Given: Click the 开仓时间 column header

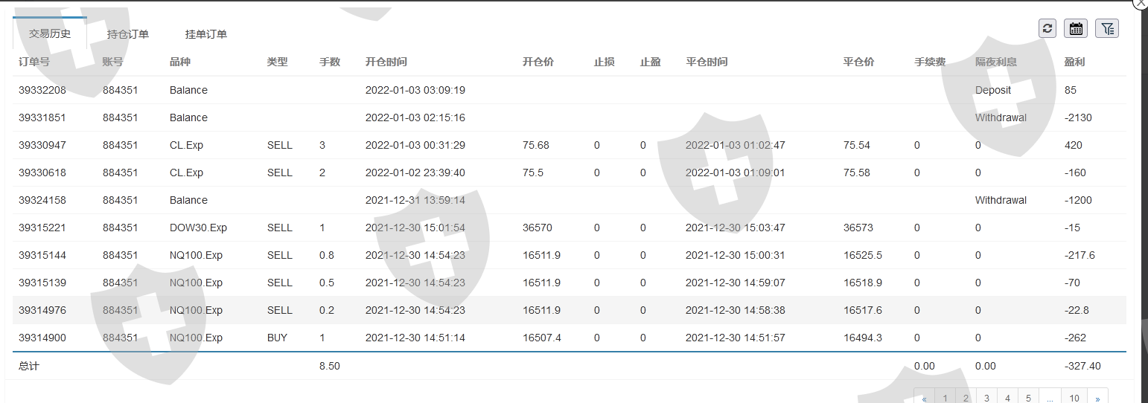Looking at the screenshot, I should tap(386, 62).
